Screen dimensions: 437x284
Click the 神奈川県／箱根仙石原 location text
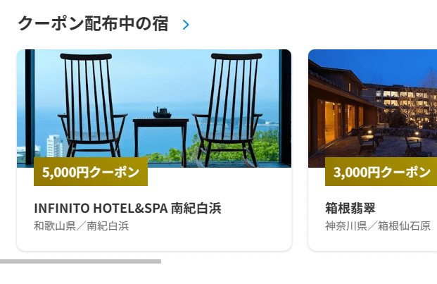click(378, 226)
